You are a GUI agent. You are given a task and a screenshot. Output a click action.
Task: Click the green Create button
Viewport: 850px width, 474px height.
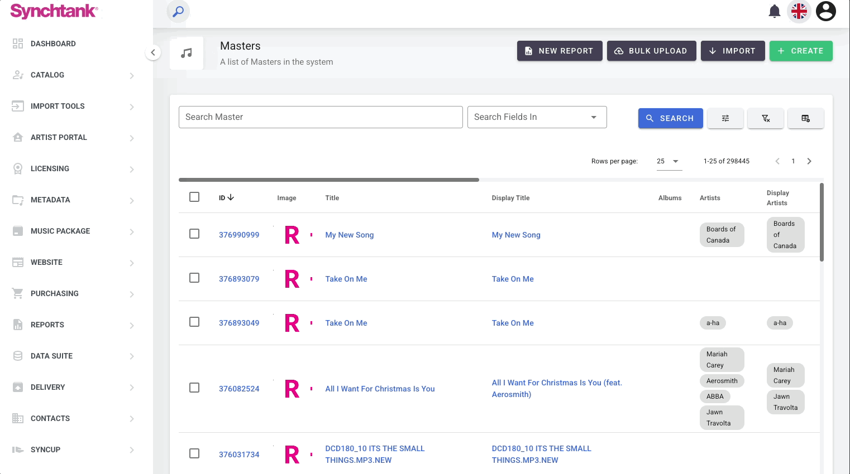coord(801,51)
